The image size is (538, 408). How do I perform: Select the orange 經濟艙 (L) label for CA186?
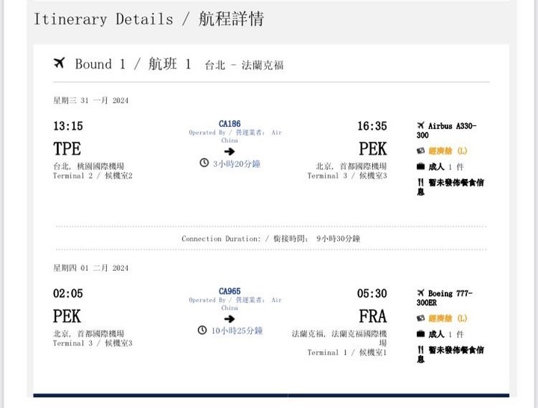pos(448,151)
